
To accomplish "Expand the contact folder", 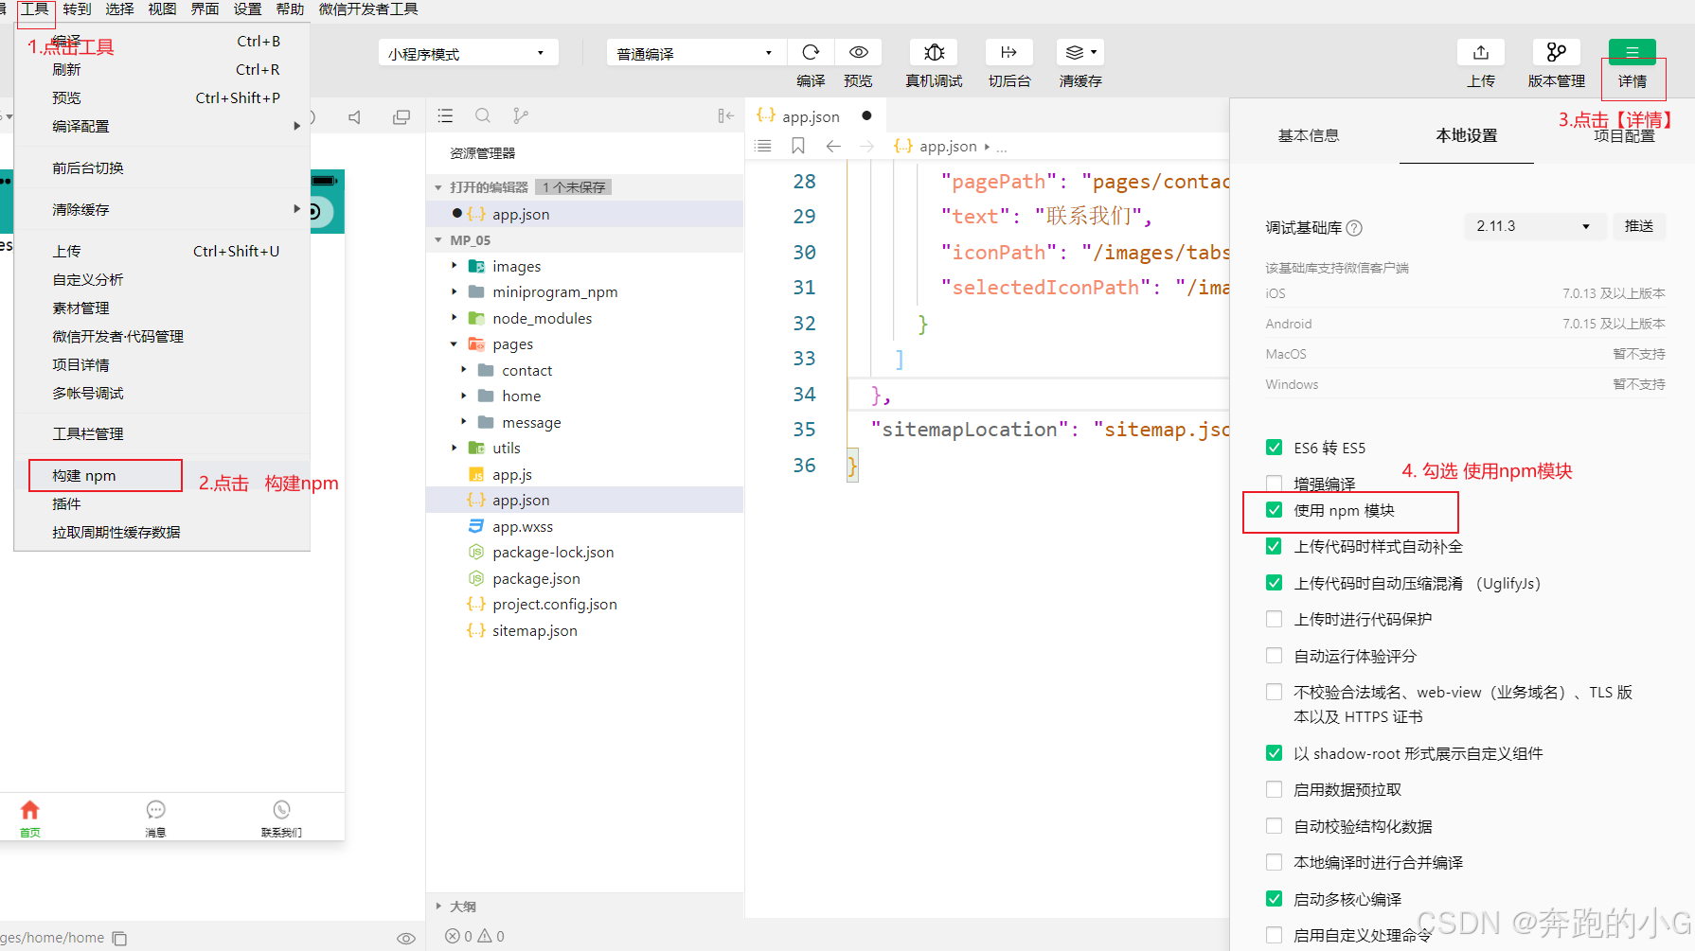I will click(x=464, y=370).
